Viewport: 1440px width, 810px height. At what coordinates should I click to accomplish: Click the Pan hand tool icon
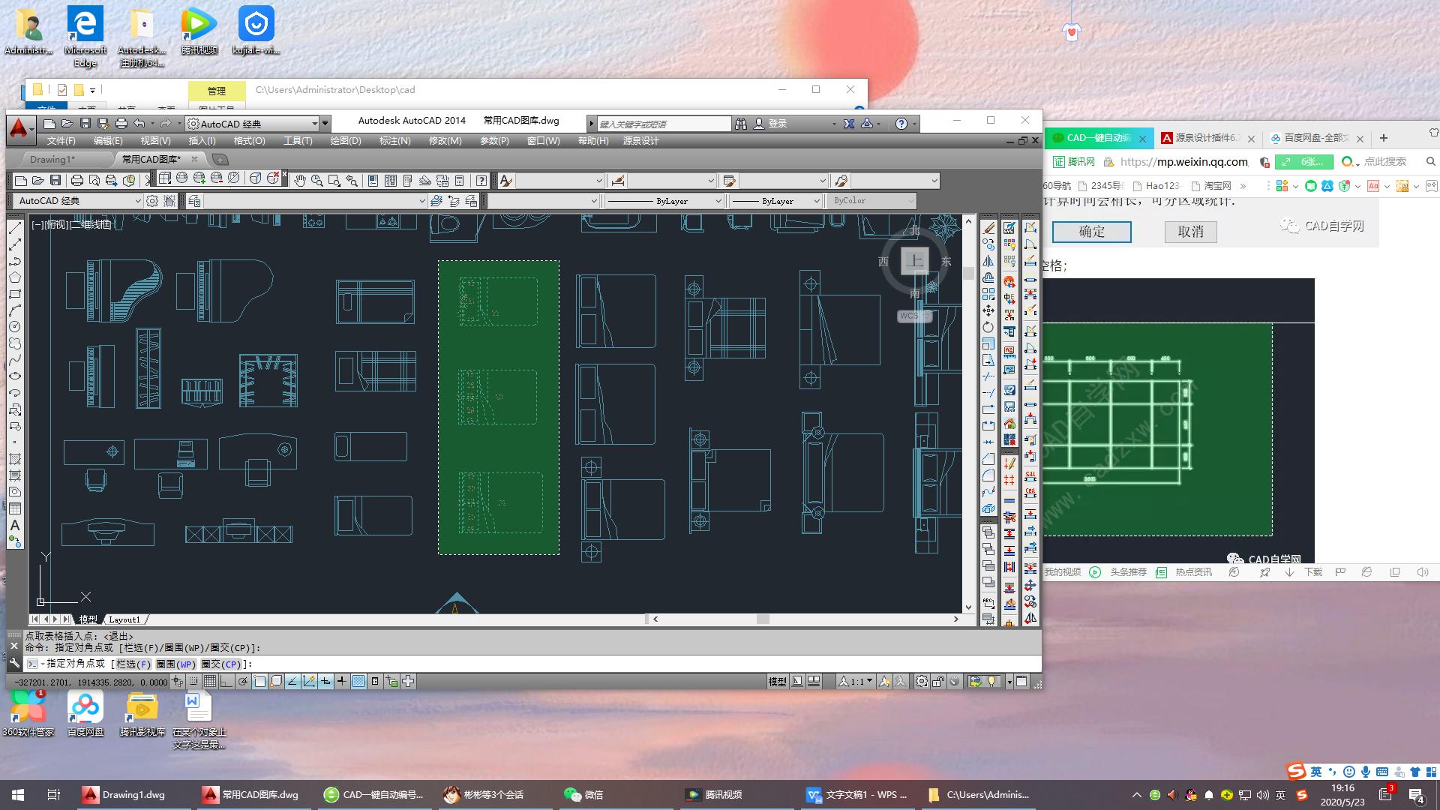300,181
